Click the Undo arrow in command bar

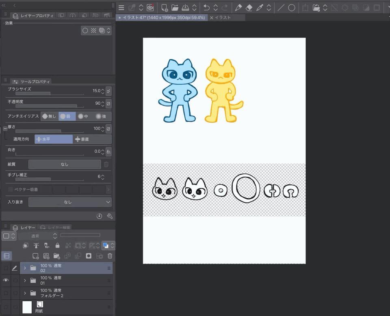click(206, 8)
